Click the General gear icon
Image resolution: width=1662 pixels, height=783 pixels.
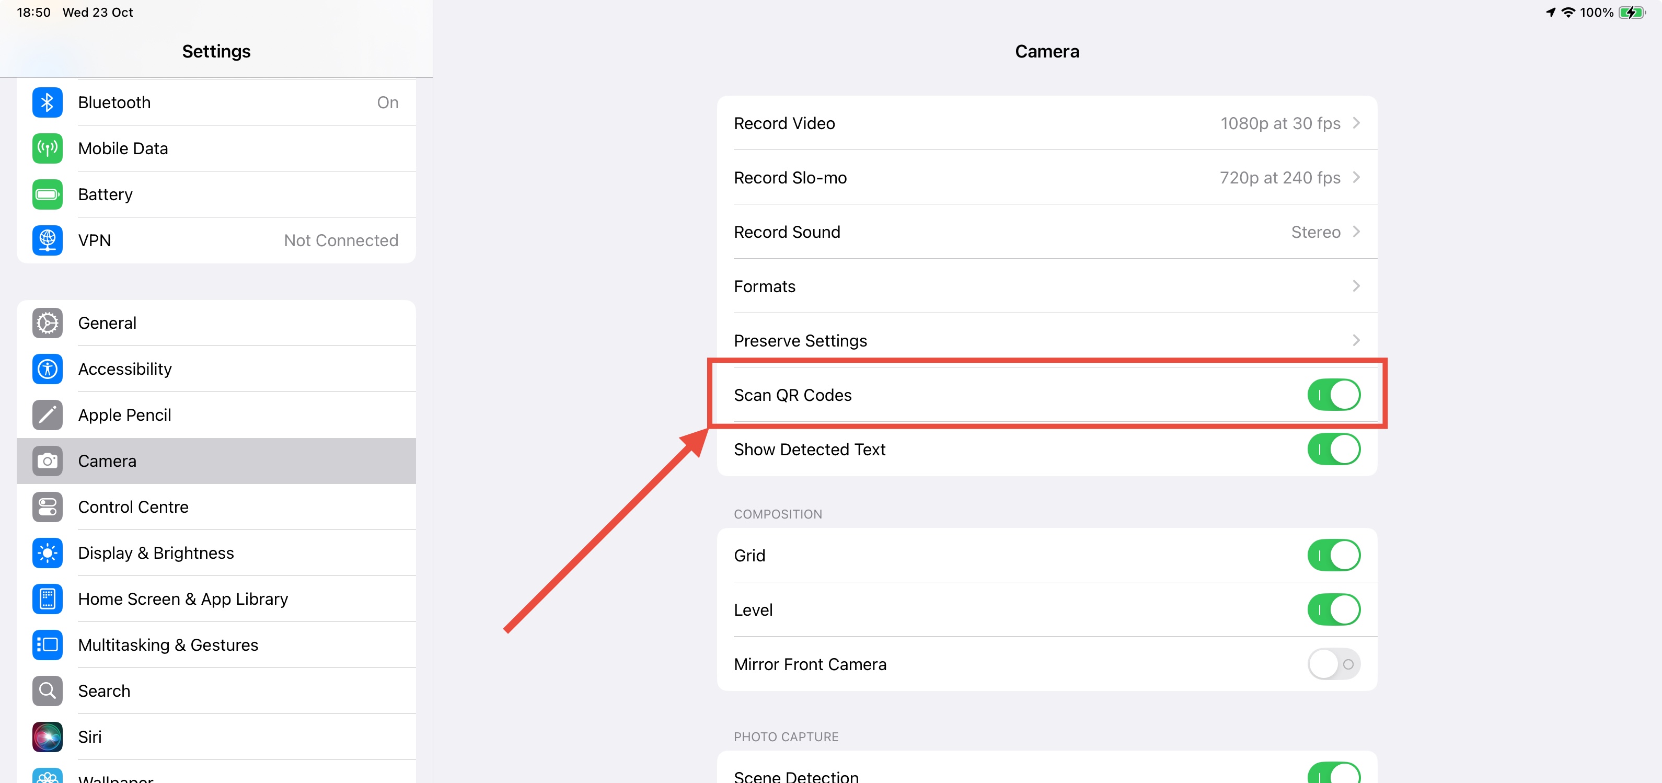[47, 323]
